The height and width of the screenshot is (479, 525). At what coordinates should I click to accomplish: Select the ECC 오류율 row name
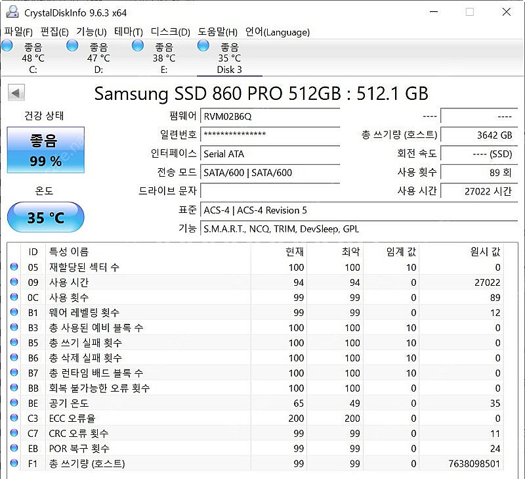(x=72, y=418)
